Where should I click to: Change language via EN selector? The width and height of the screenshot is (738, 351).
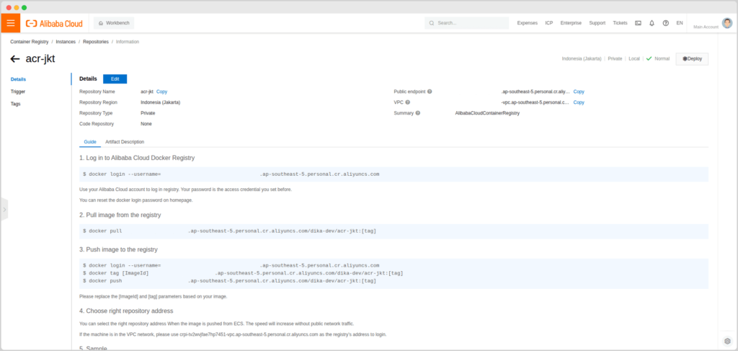(680, 23)
